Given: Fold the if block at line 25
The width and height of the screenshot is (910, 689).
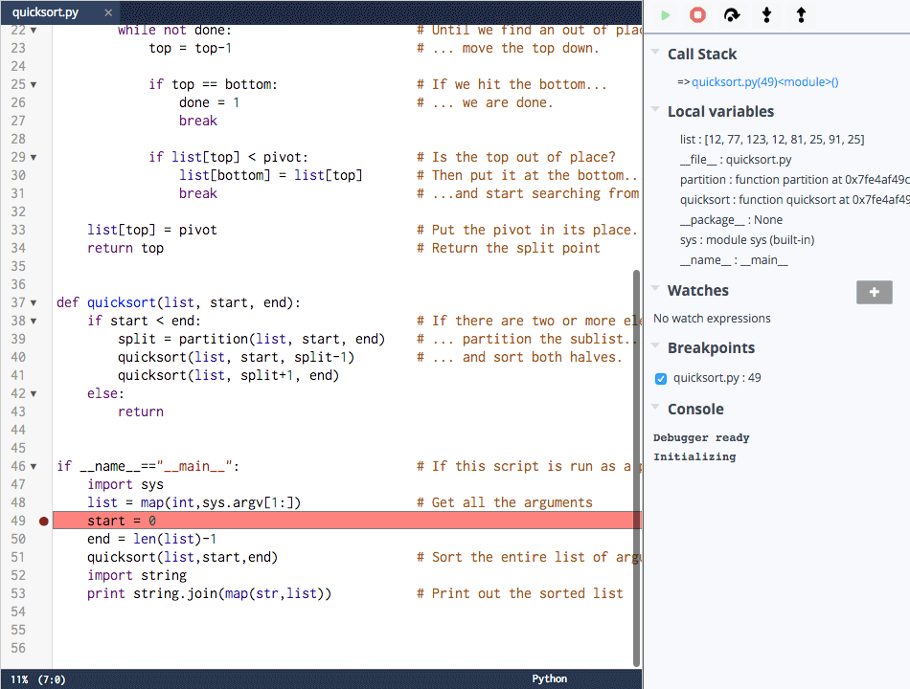Looking at the screenshot, I should [34, 84].
